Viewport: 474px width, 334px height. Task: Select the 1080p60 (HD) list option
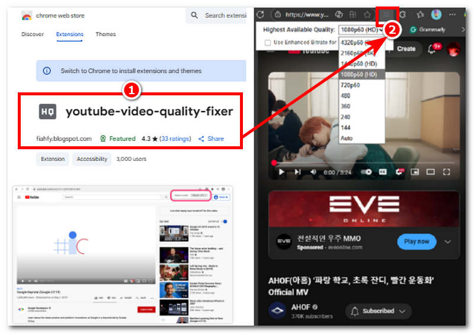coord(361,75)
